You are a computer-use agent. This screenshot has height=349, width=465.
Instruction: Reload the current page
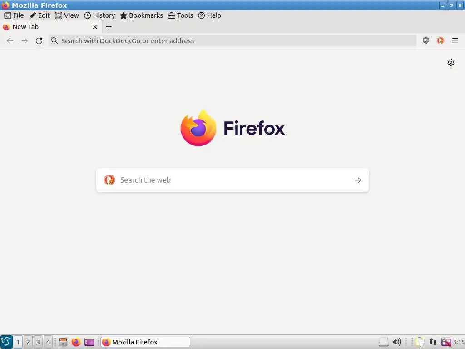39,40
